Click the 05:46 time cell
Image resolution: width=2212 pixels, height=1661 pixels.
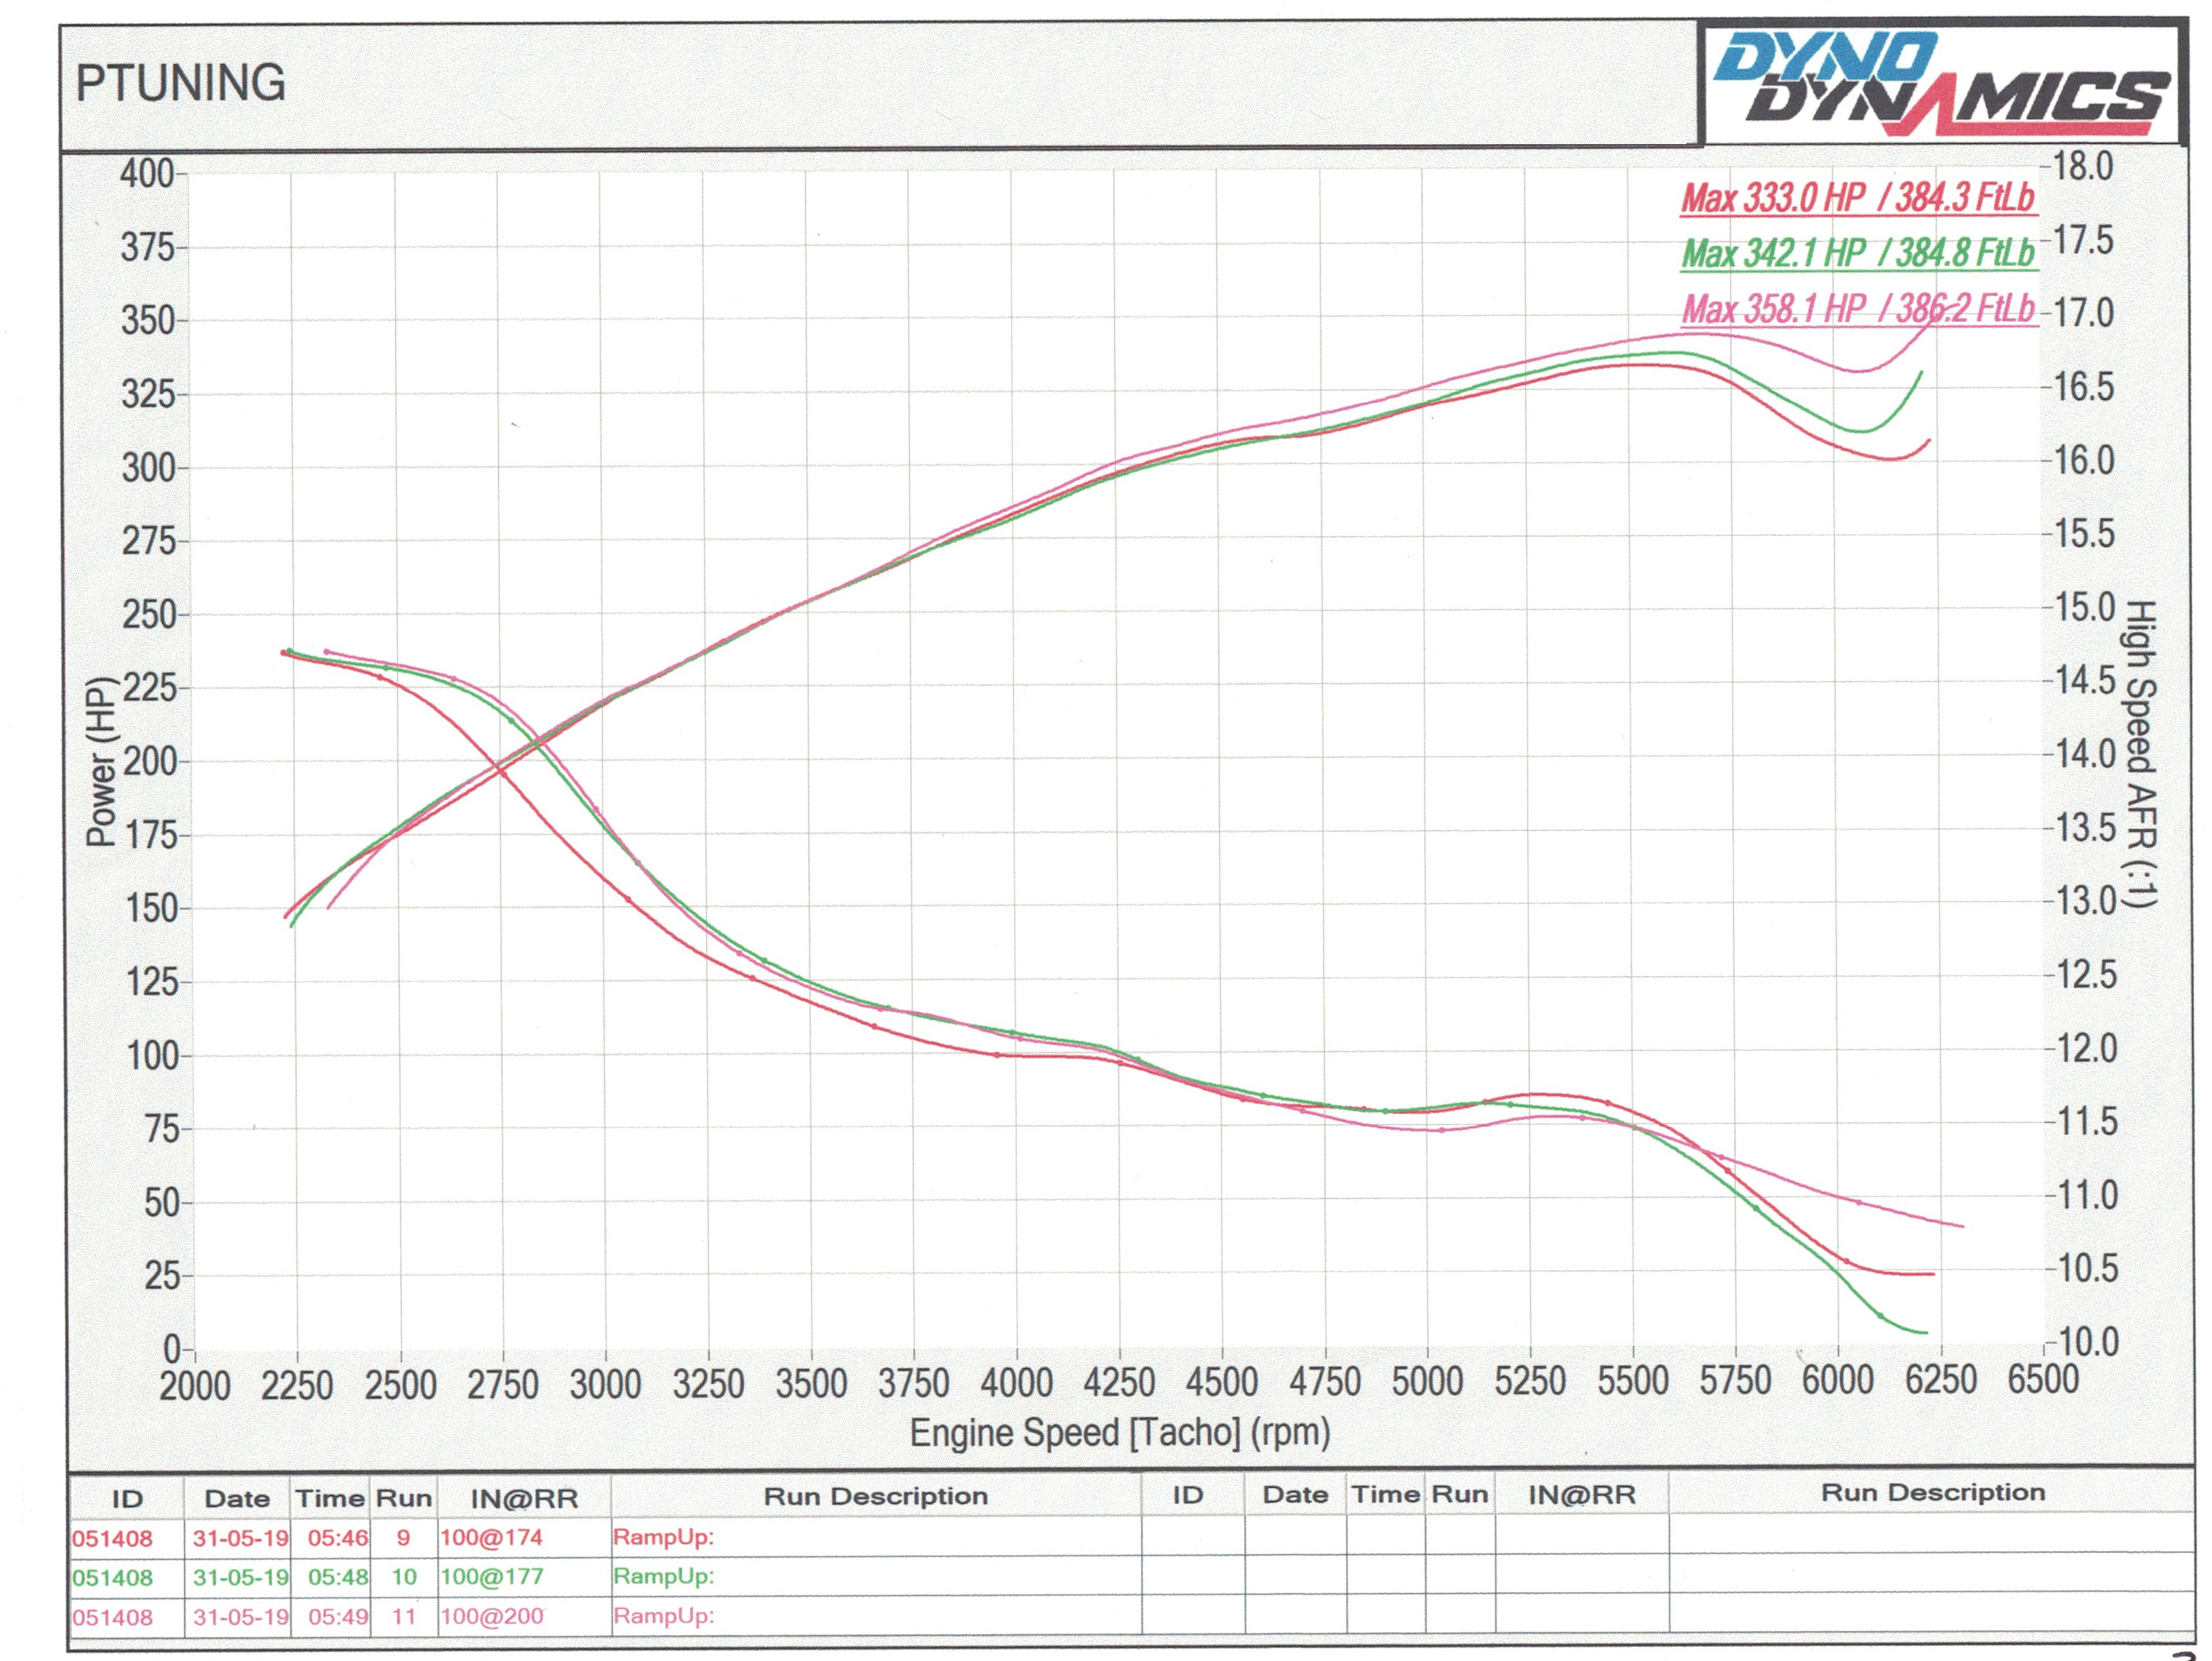point(337,1538)
